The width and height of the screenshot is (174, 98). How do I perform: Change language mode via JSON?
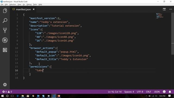click(x=157, y=92)
